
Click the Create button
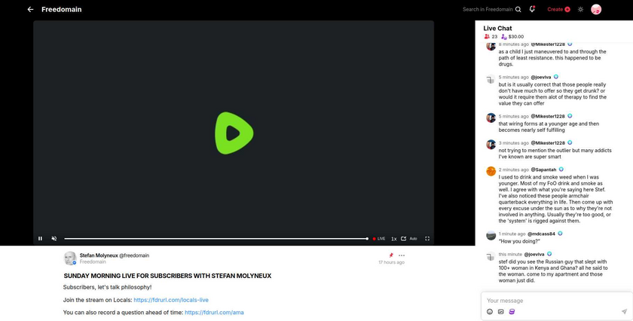pos(558,10)
